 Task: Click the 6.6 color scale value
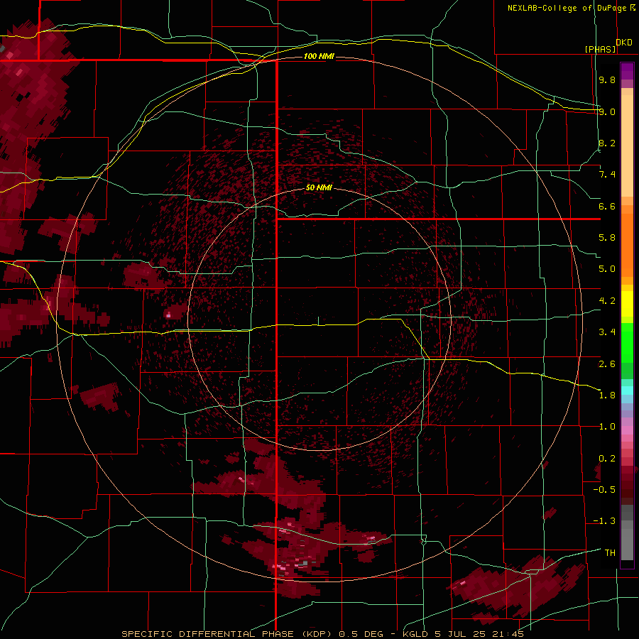607,206
